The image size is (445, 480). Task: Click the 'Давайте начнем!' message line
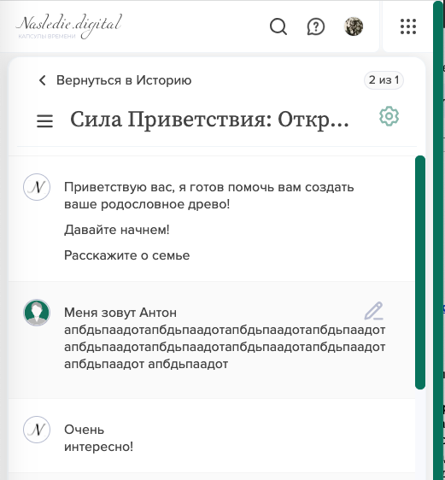click(117, 230)
